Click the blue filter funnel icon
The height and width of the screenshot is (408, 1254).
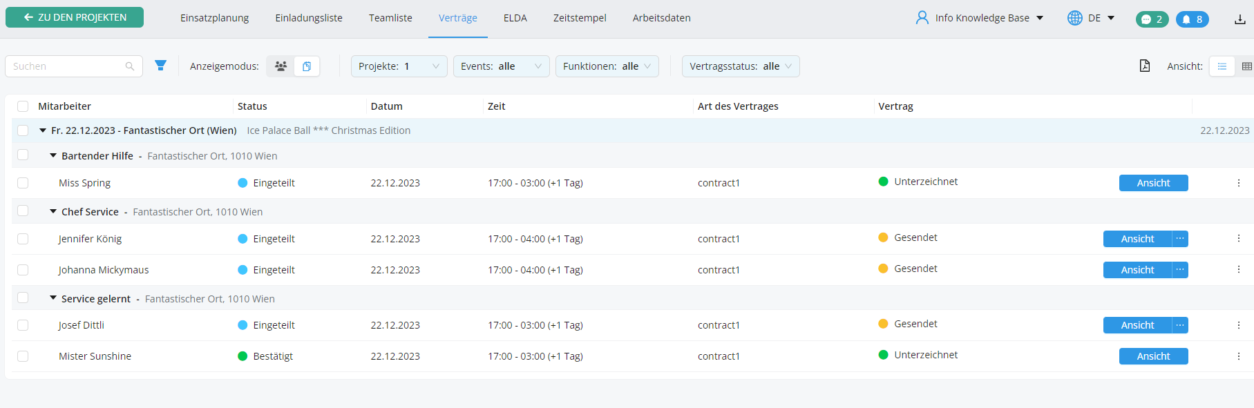click(160, 66)
